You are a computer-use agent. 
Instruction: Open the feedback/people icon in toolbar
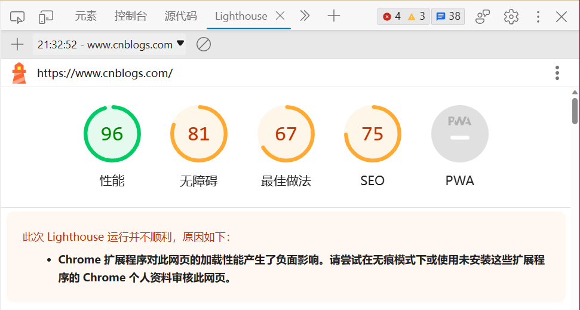tap(483, 17)
